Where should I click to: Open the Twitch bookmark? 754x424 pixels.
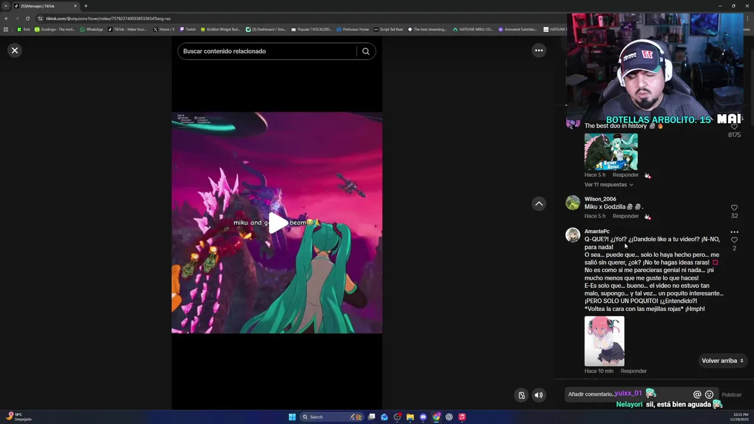[x=188, y=29]
